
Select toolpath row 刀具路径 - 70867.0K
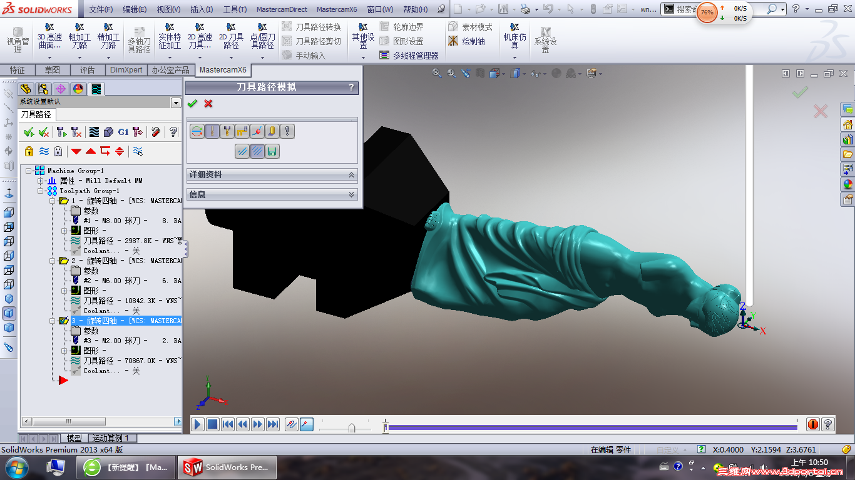[x=126, y=361]
